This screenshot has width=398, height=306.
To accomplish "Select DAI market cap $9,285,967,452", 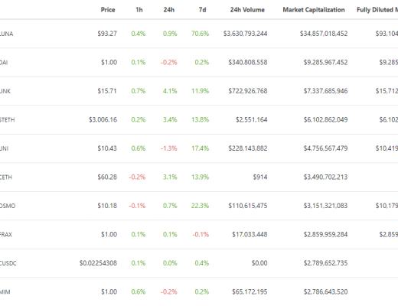I will tap(325, 62).
